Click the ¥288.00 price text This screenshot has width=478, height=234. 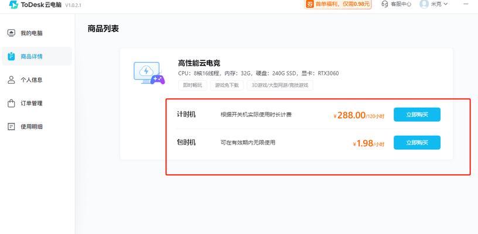[359, 115]
